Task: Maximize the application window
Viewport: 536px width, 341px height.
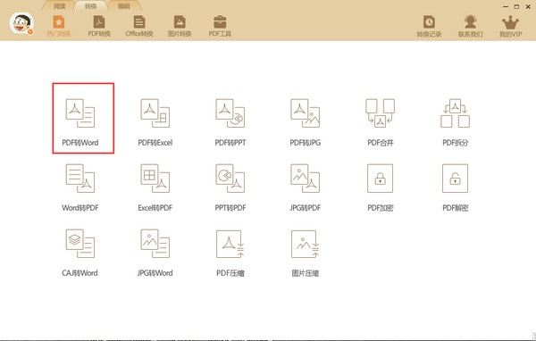Action: (x=517, y=6)
